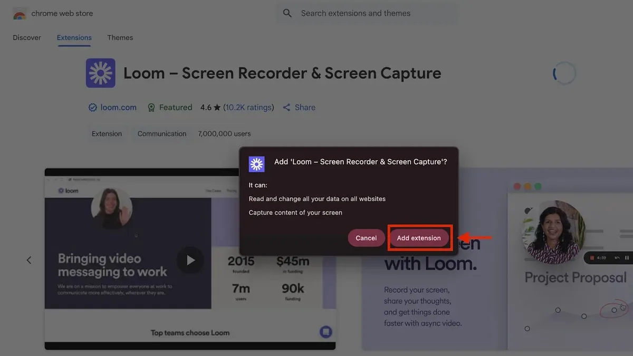Open the Extensions tab
The image size is (633, 356).
[74, 37]
